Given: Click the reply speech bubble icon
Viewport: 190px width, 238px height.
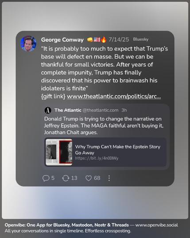Looking at the screenshot, I should [46, 178].
